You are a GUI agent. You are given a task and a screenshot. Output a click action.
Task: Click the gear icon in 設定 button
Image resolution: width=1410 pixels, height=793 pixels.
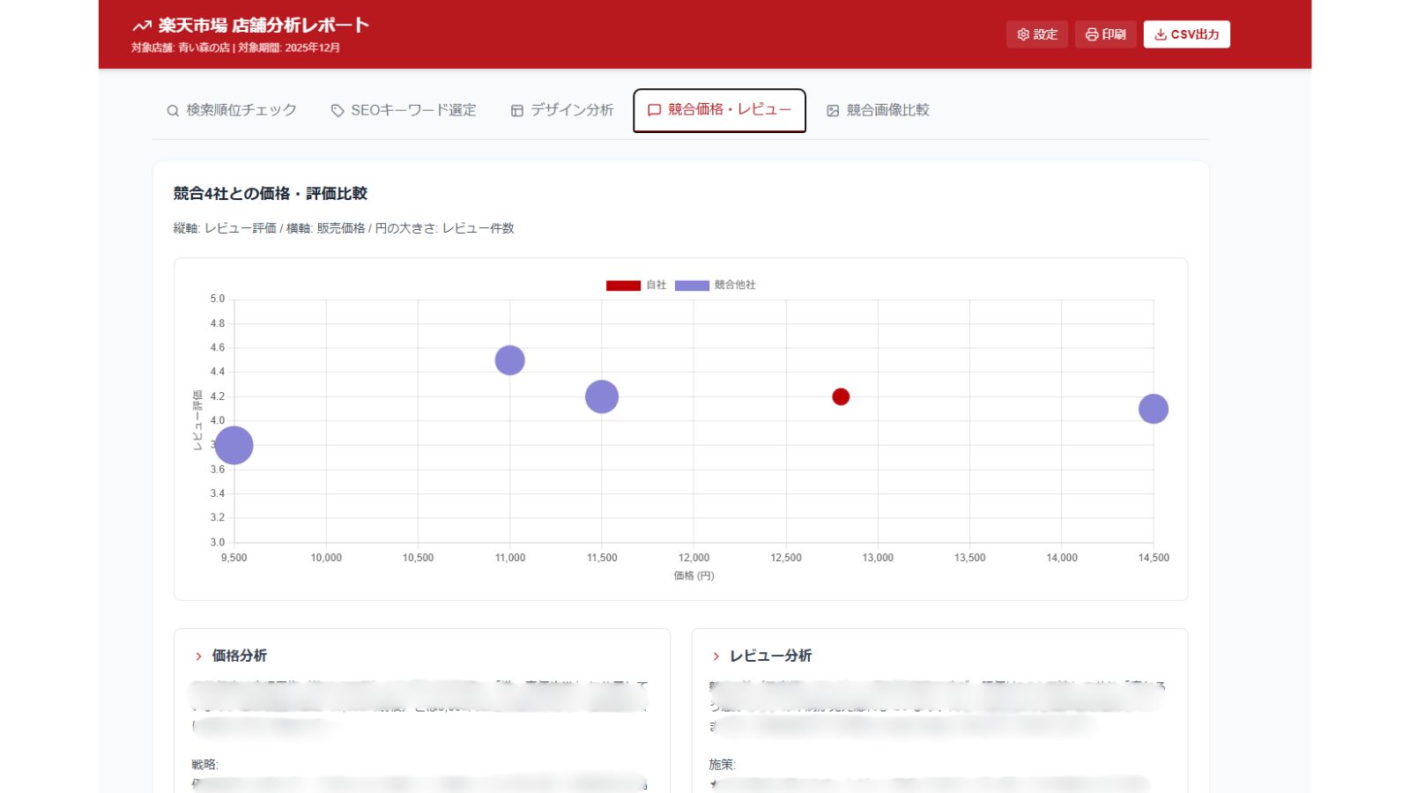coord(1023,34)
